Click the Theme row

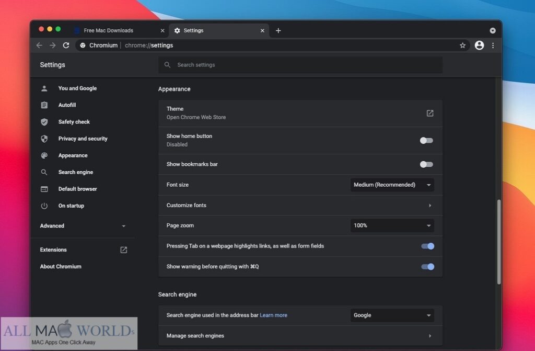[x=300, y=113]
